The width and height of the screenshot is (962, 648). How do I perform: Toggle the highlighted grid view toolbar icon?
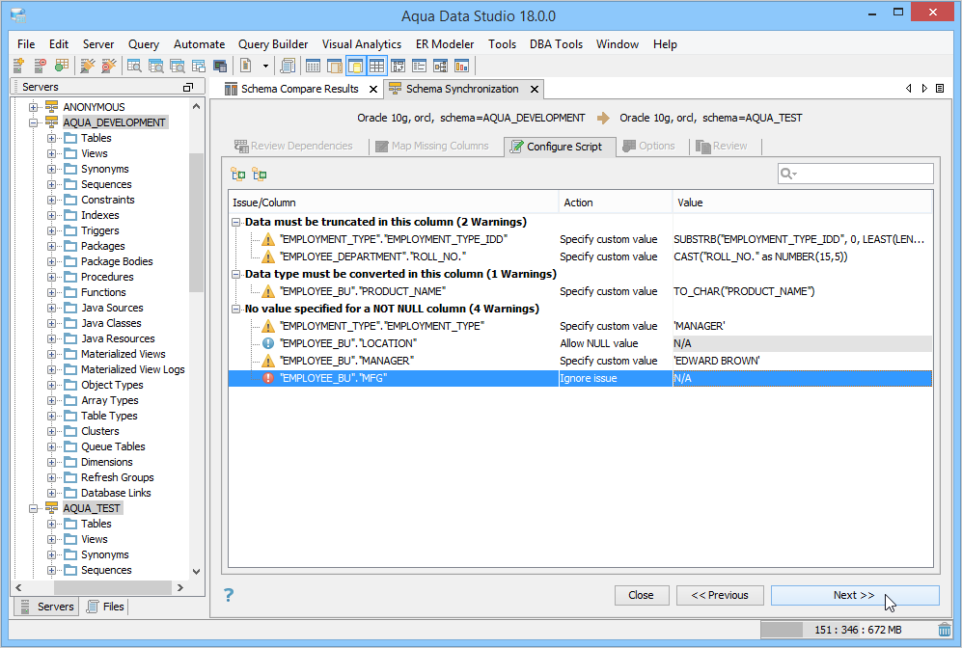376,66
